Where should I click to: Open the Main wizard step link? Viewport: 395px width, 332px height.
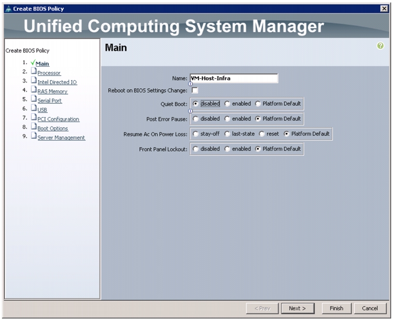tap(42, 64)
